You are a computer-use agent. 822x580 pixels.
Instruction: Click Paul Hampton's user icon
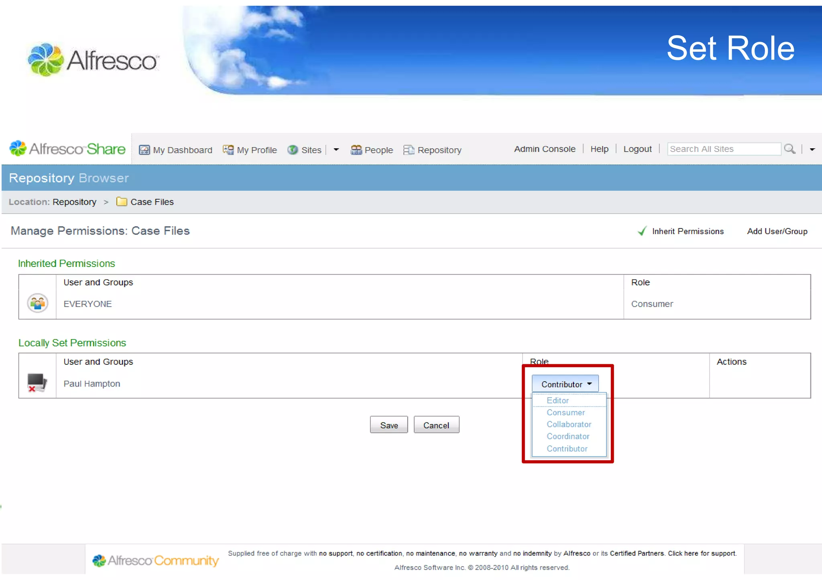click(37, 383)
